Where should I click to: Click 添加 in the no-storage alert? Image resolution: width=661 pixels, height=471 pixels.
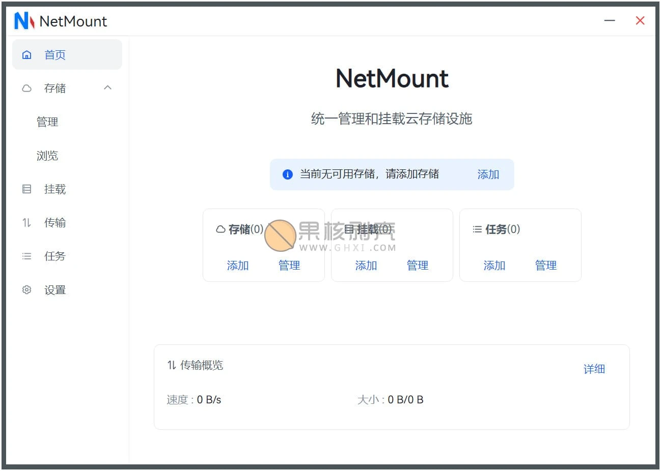coord(488,174)
